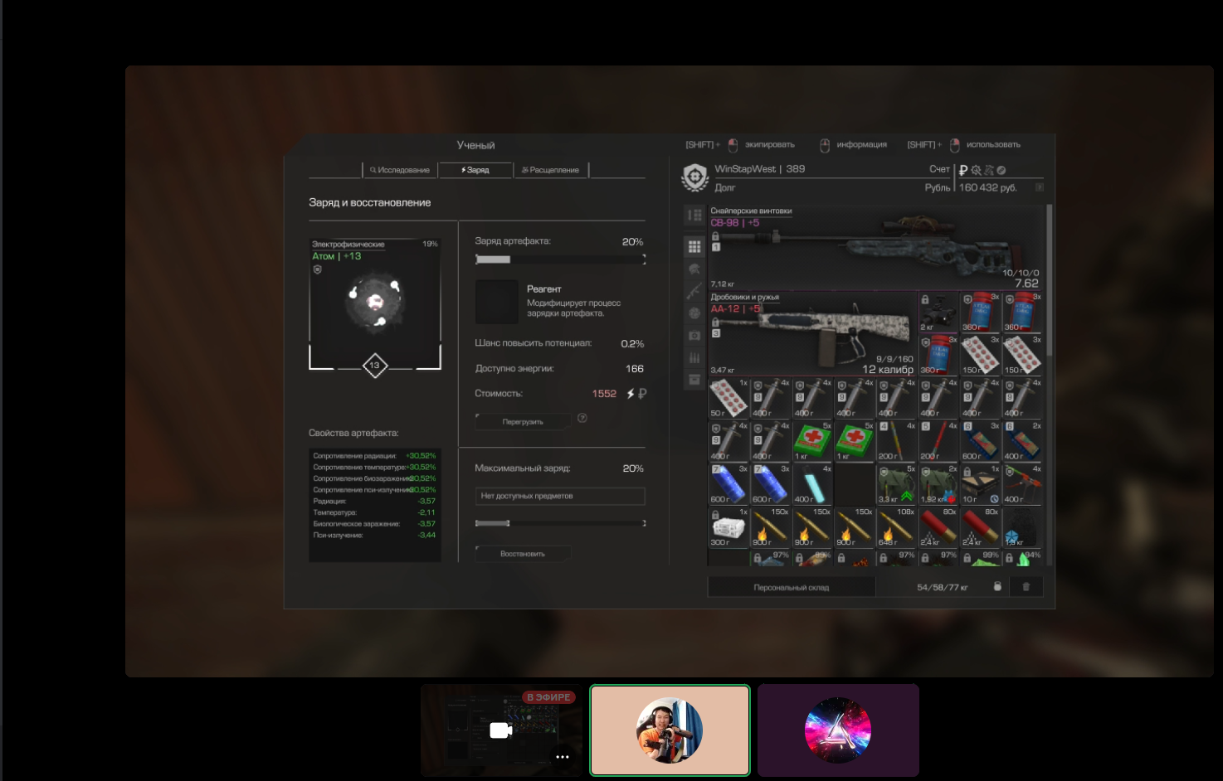Select the third currency icon after Счет
The height and width of the screenshot is (781, 1223).
pos(988,170)
